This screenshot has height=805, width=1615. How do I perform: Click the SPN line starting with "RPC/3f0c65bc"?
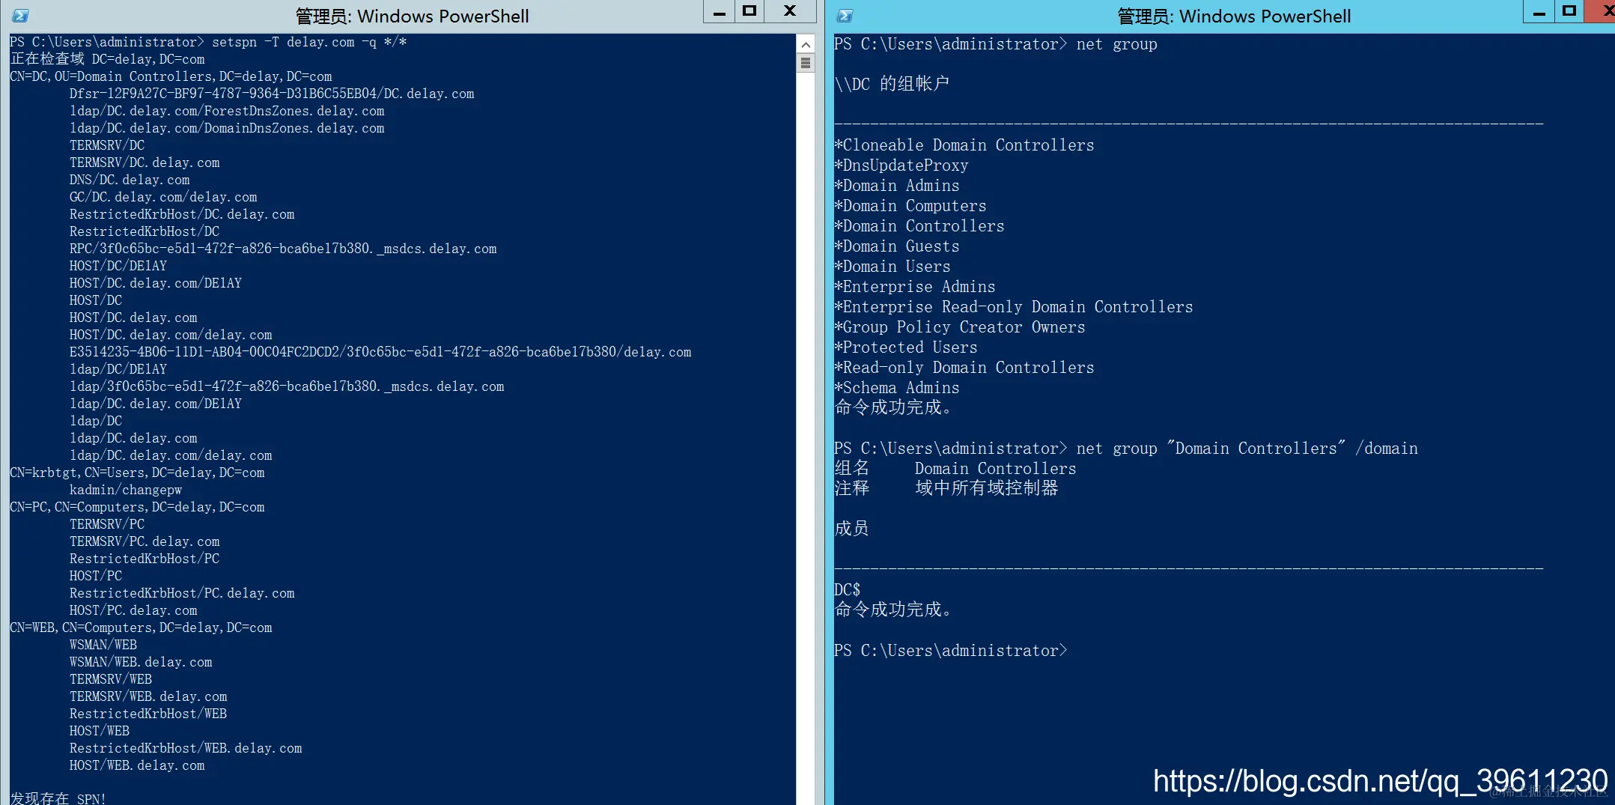coord(283,249)
